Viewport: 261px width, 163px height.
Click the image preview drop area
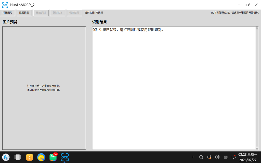[44, 88]
